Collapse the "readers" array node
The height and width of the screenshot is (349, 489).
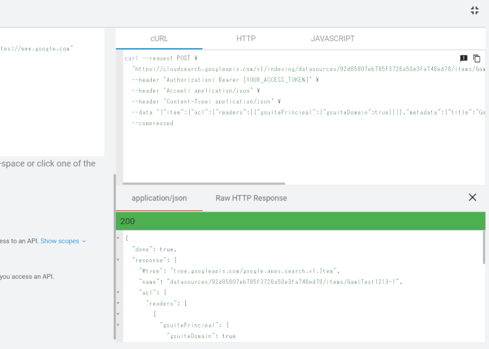(x=118, y=303)
